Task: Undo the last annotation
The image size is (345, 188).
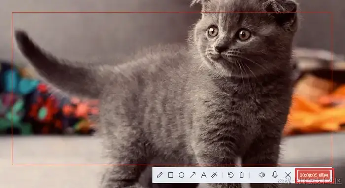Action: point(231,175)
